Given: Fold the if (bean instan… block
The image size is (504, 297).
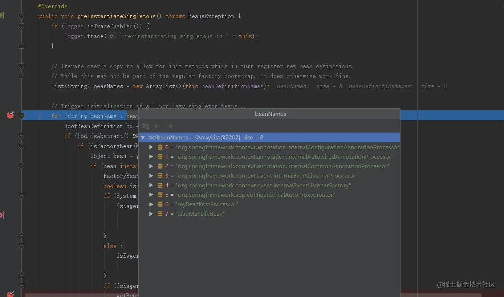Looking at the screenshot, I should coord(21,166).
